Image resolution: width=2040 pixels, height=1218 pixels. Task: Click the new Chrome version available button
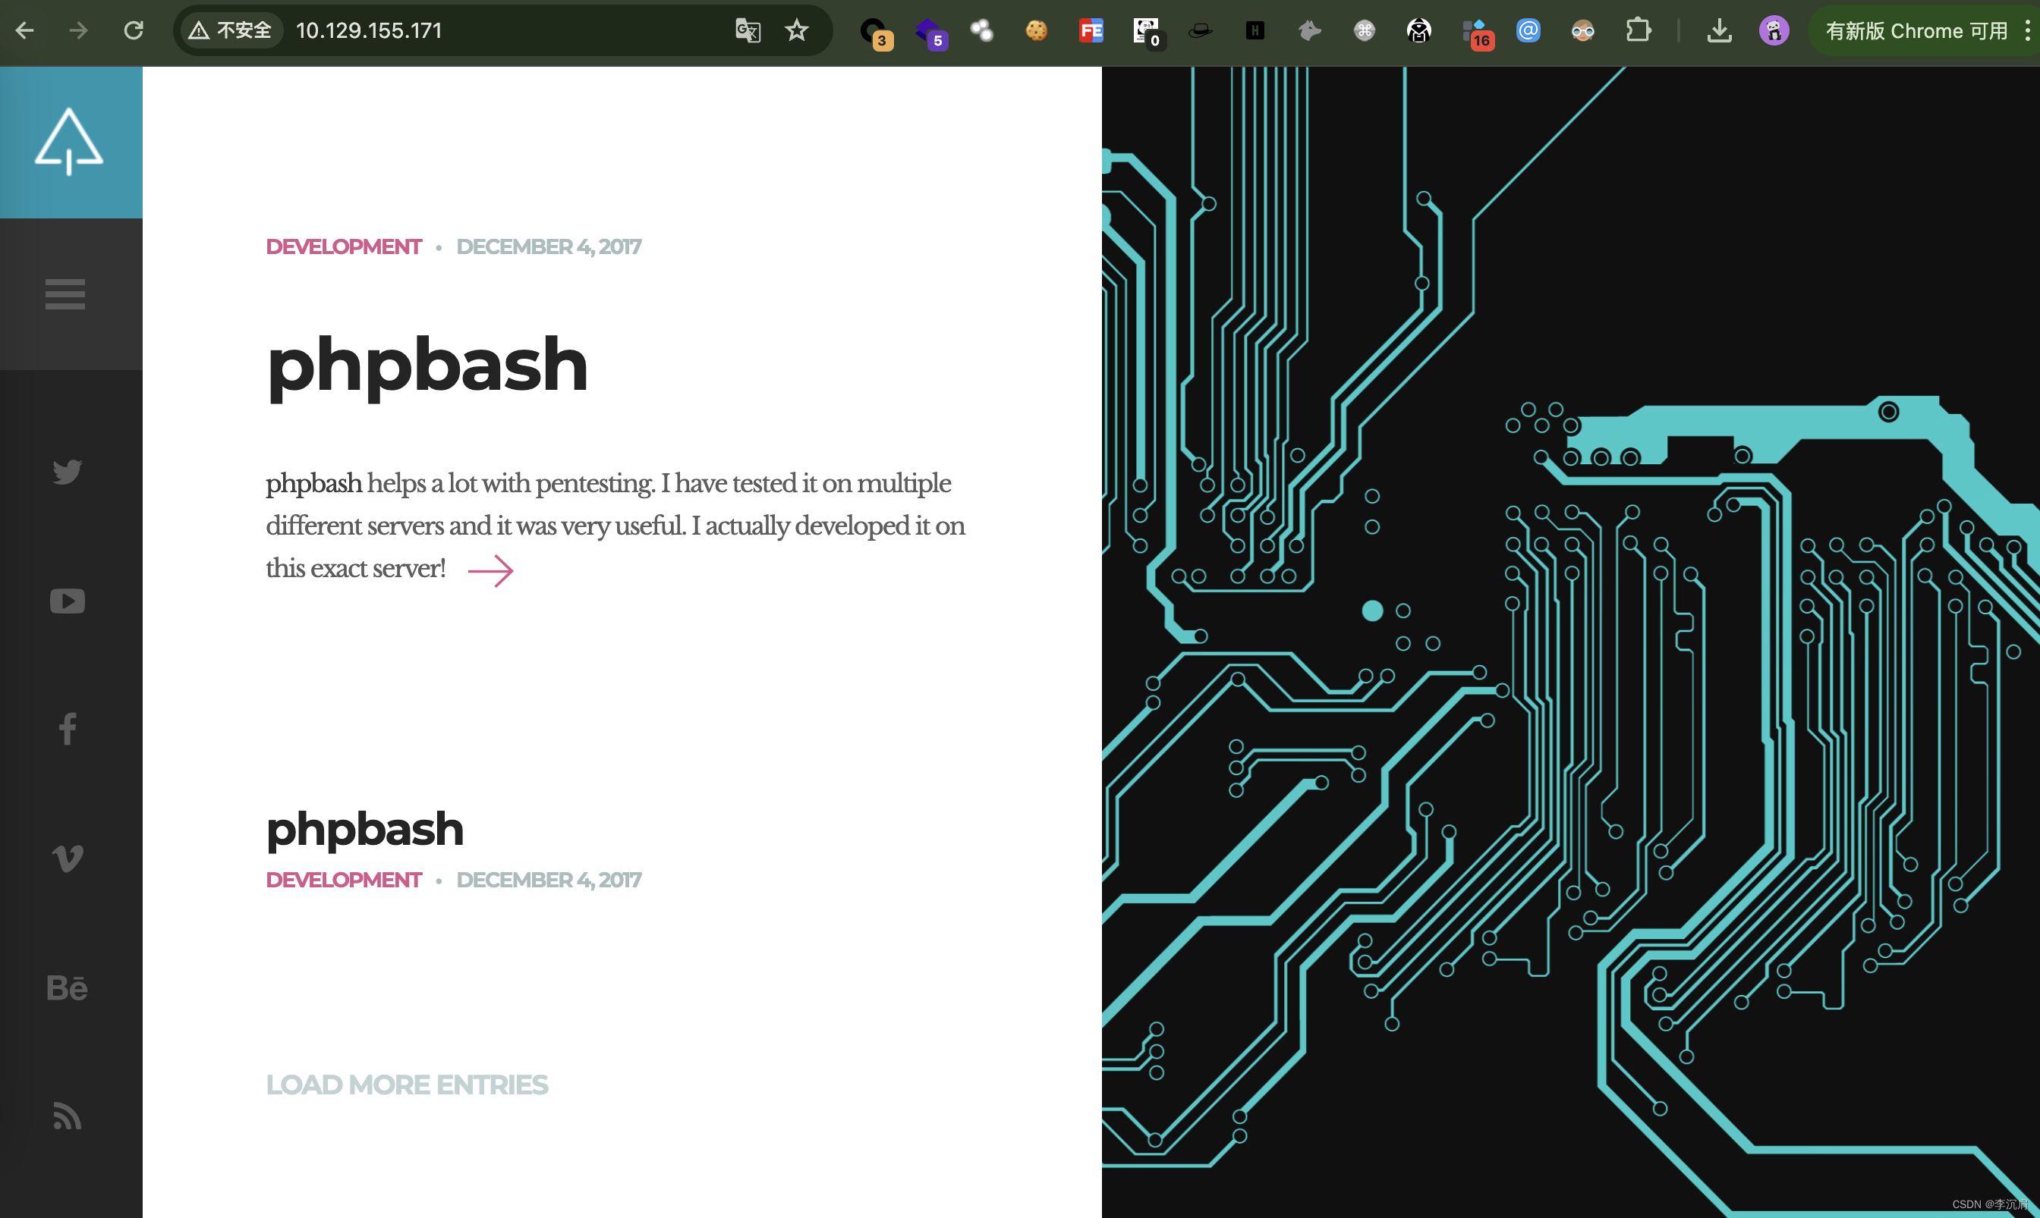(1916, 31)
